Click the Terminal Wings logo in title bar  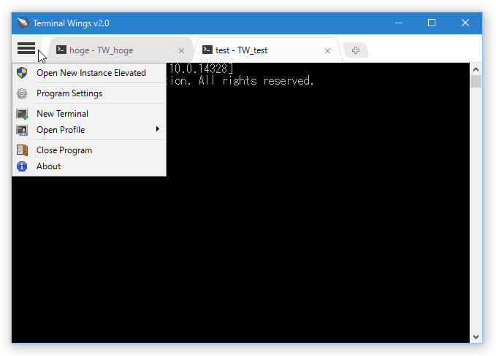pyautogui.click(x=23, y=23)
